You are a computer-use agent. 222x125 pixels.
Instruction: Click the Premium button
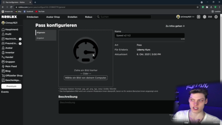(x=11, y=86)
